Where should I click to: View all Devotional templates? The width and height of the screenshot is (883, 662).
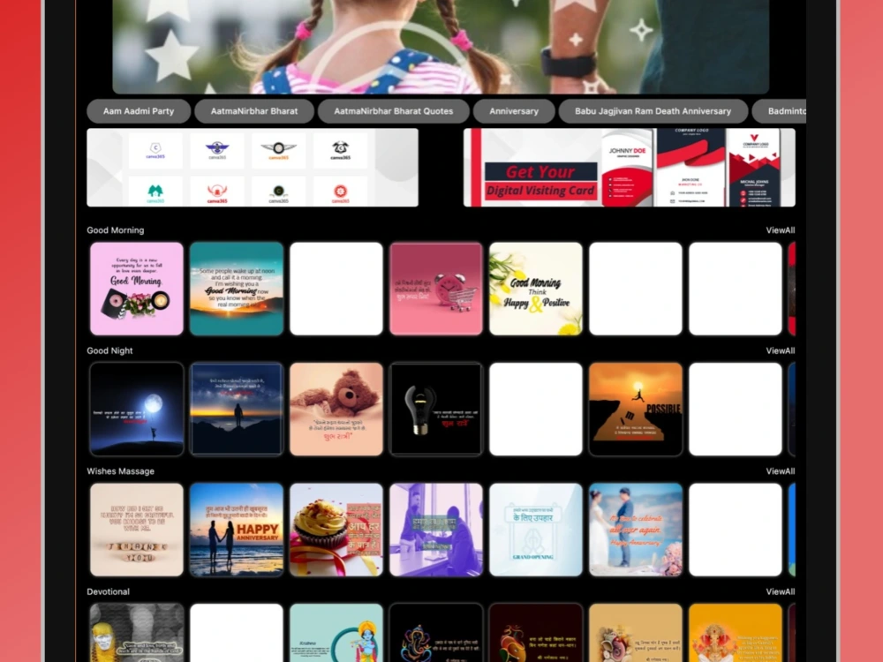click(780, 591)
